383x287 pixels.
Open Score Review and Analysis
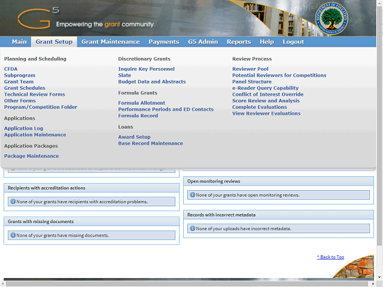[x=266, y=100]
